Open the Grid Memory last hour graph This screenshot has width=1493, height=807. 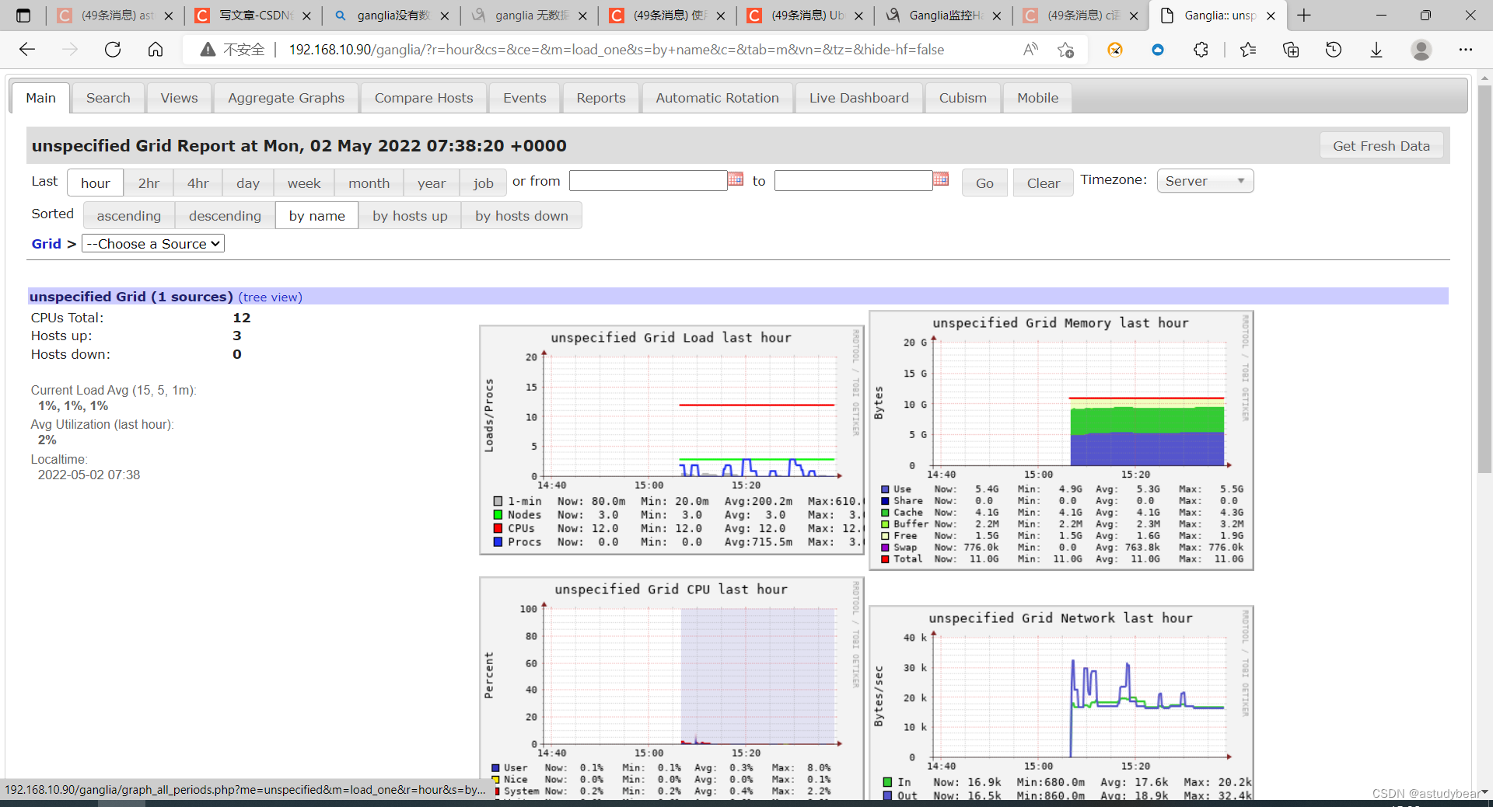pyautogui.click(x=1061, y=440)
